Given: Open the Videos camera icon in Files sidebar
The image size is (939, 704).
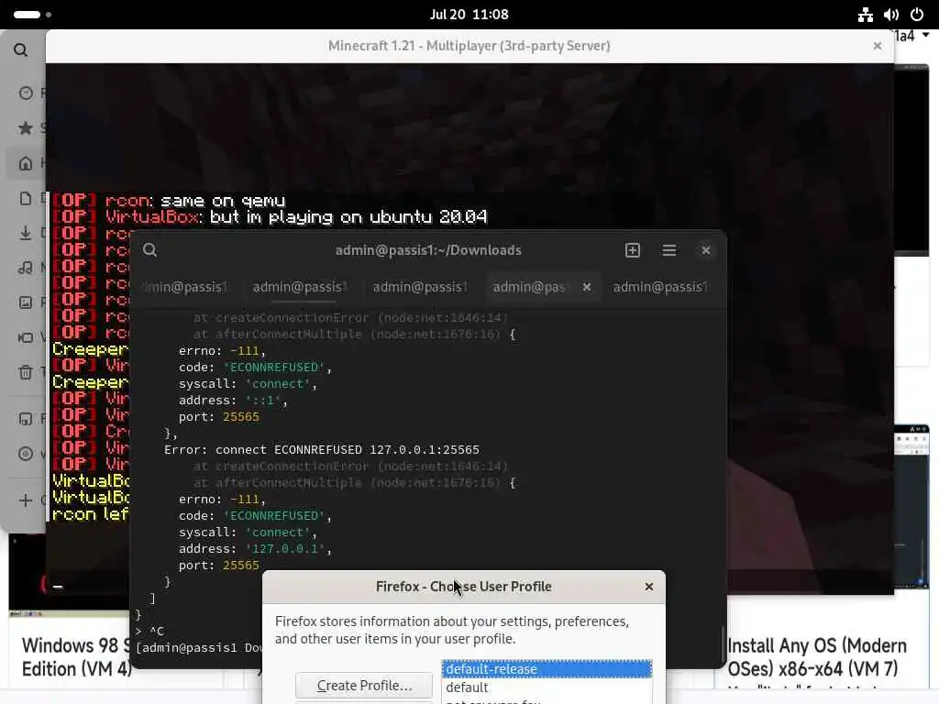Looking at the screenshot, I should 26,337.
